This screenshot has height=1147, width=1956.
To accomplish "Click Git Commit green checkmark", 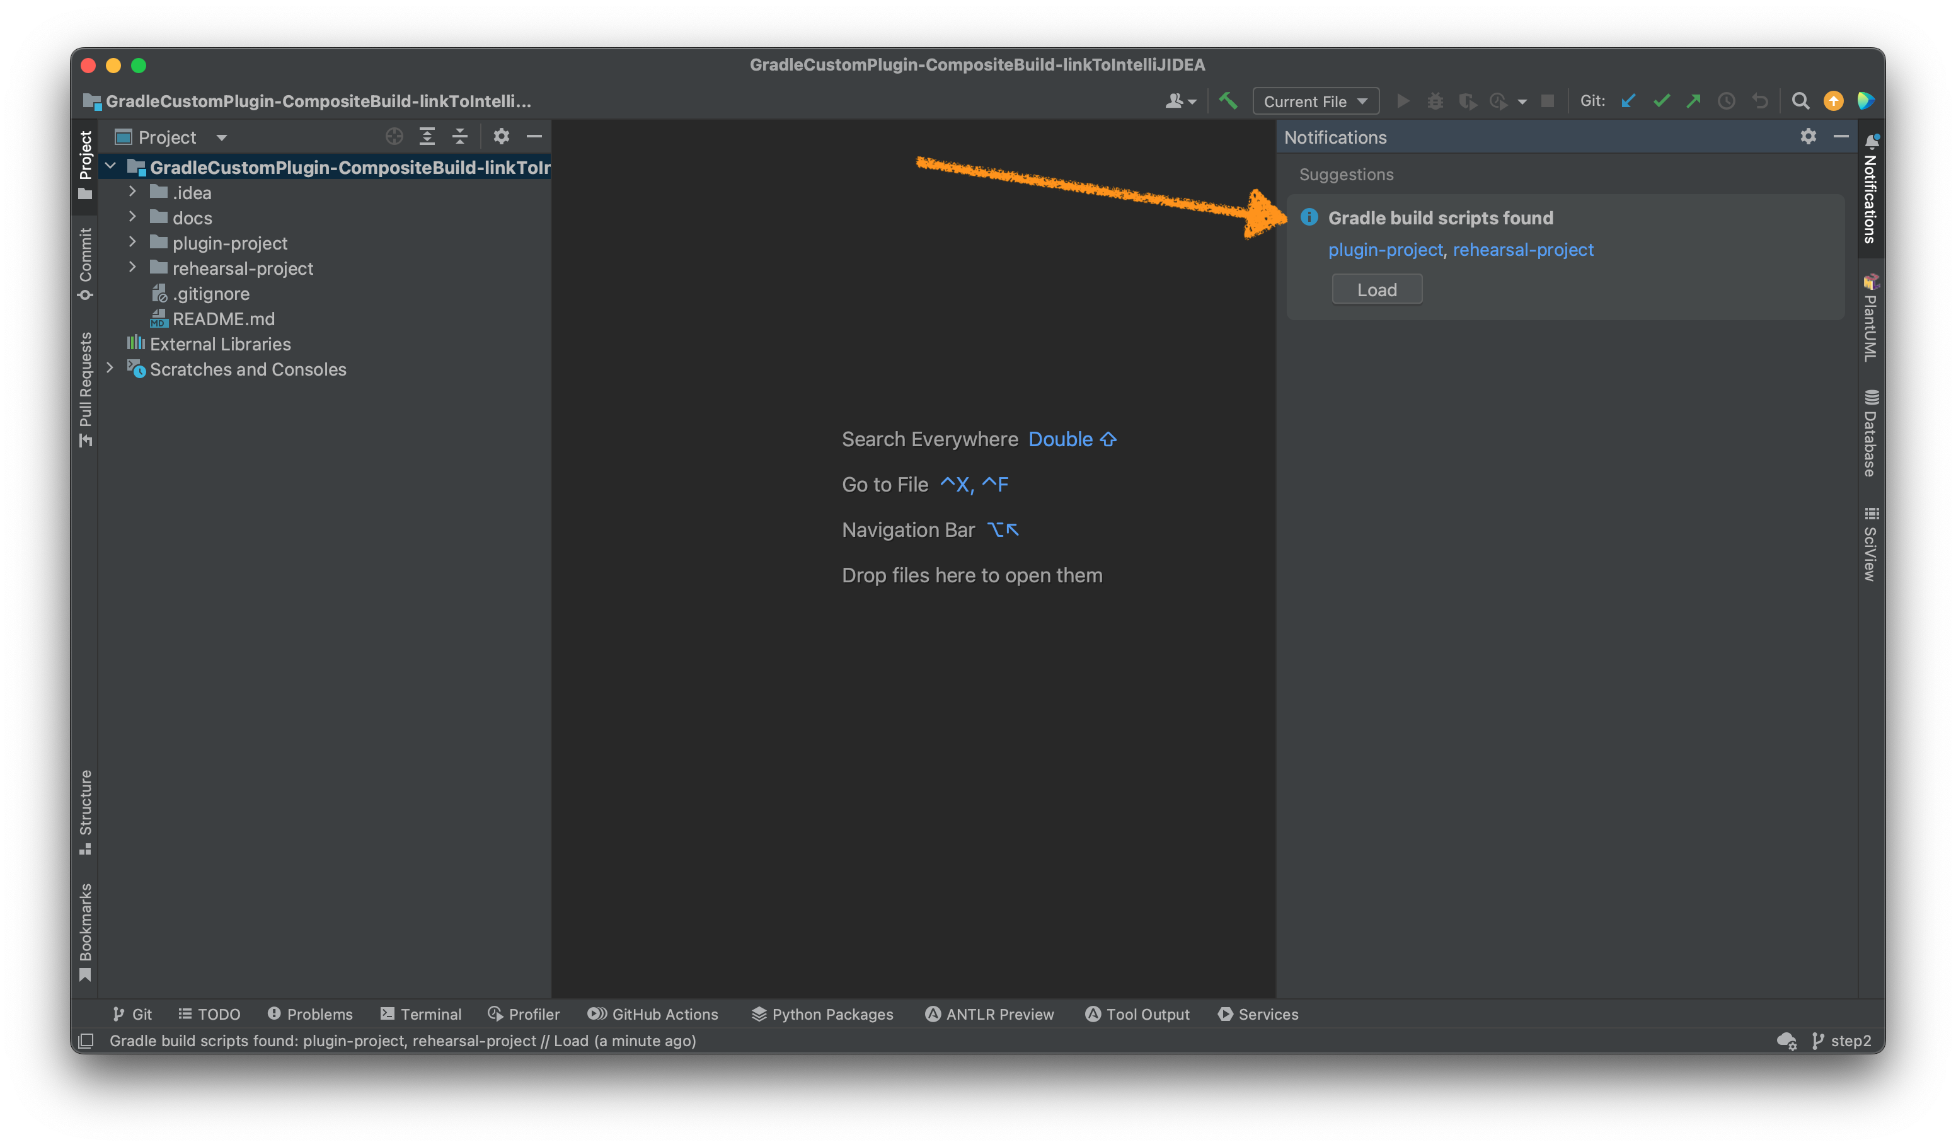I will click(x=1661, y=101).
